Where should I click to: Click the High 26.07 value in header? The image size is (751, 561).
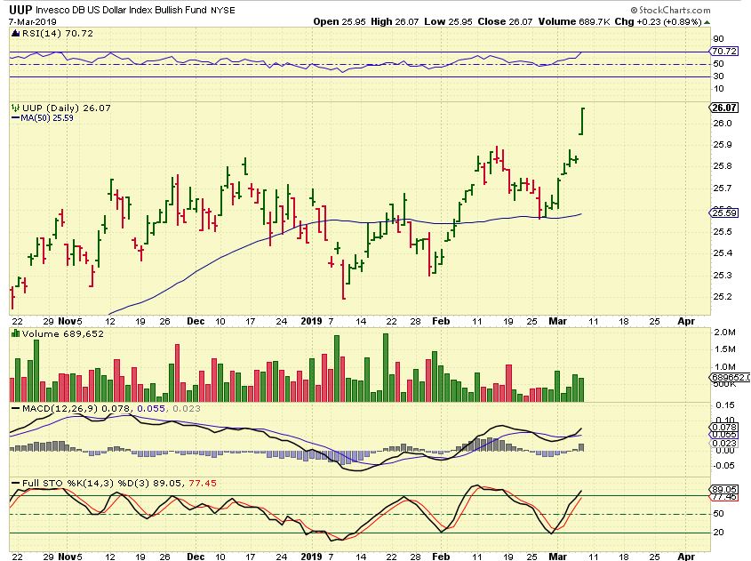click(x=395, y=22)
